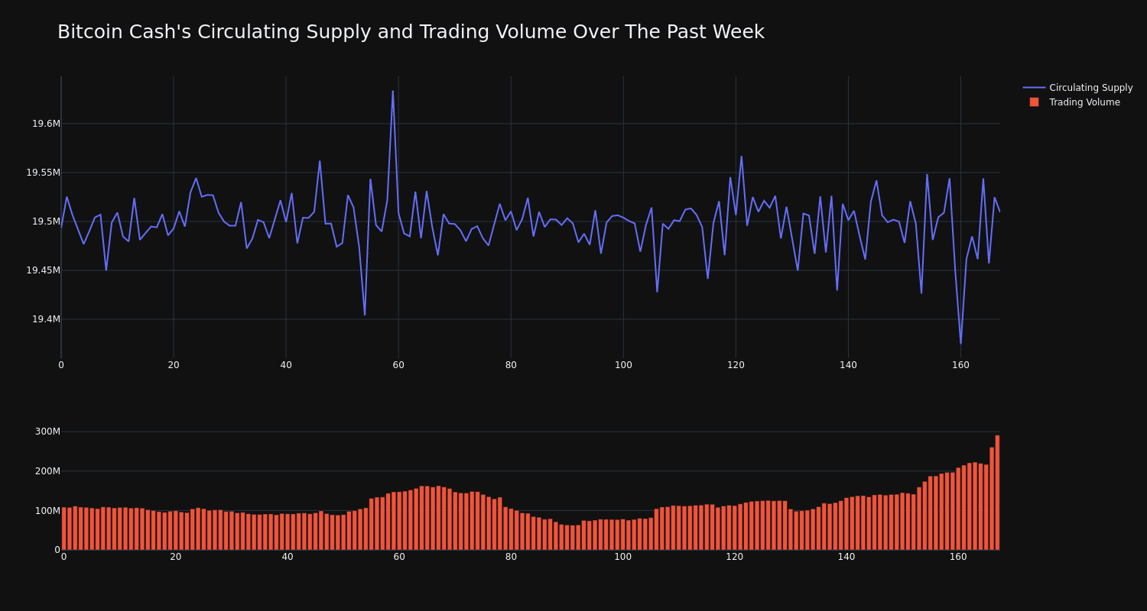The width and height of the screenshot is (1147, 611).
Task: Click the 19.45M y-axis label
Action: point(43,270)
